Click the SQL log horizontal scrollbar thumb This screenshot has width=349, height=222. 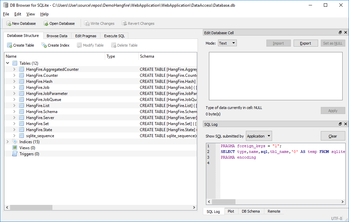tap(224, 202)
